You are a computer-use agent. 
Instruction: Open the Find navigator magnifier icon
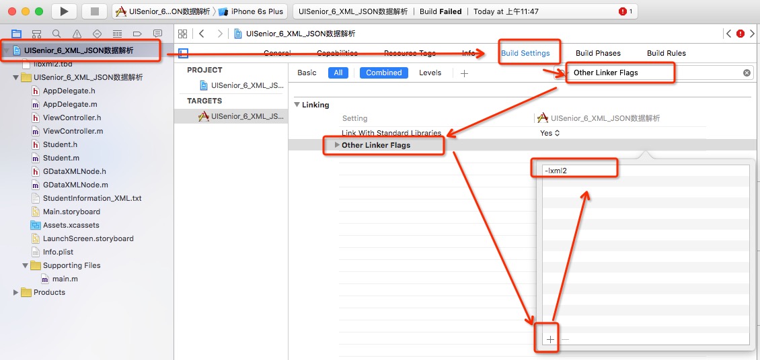pyautogui.click(x=56, y=34)
